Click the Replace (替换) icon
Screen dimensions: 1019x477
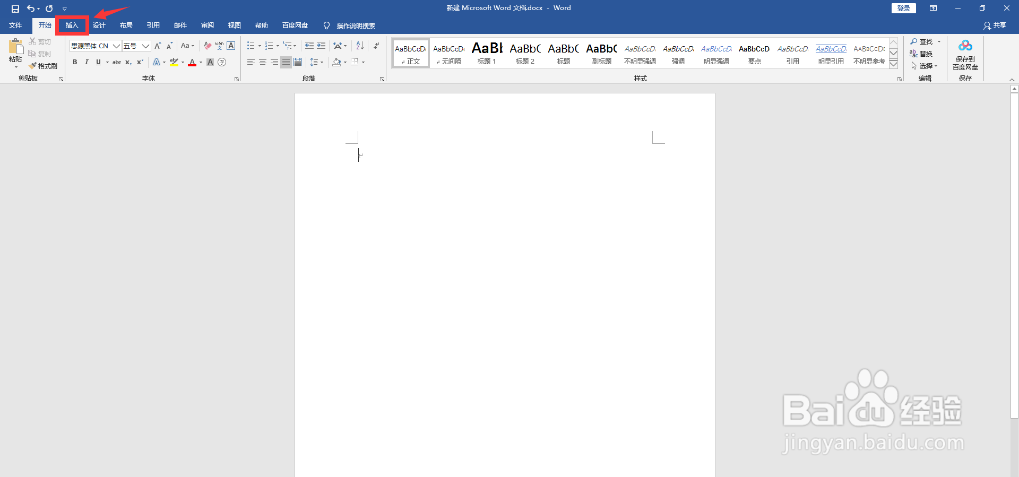point(914,54)
